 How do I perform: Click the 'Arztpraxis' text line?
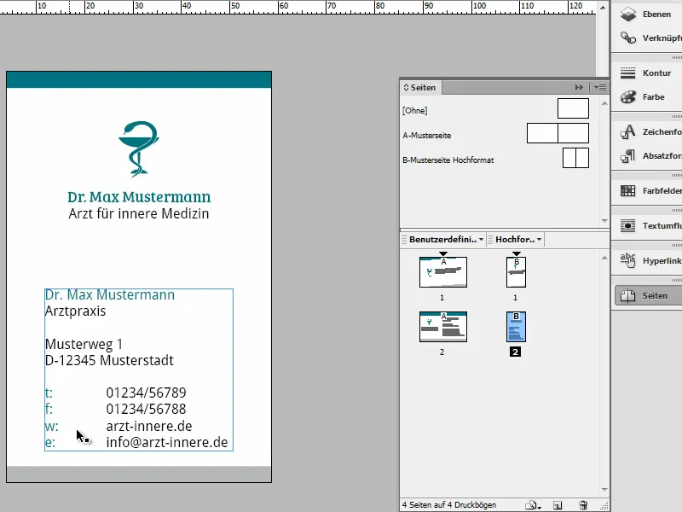[x=75, y=311]
